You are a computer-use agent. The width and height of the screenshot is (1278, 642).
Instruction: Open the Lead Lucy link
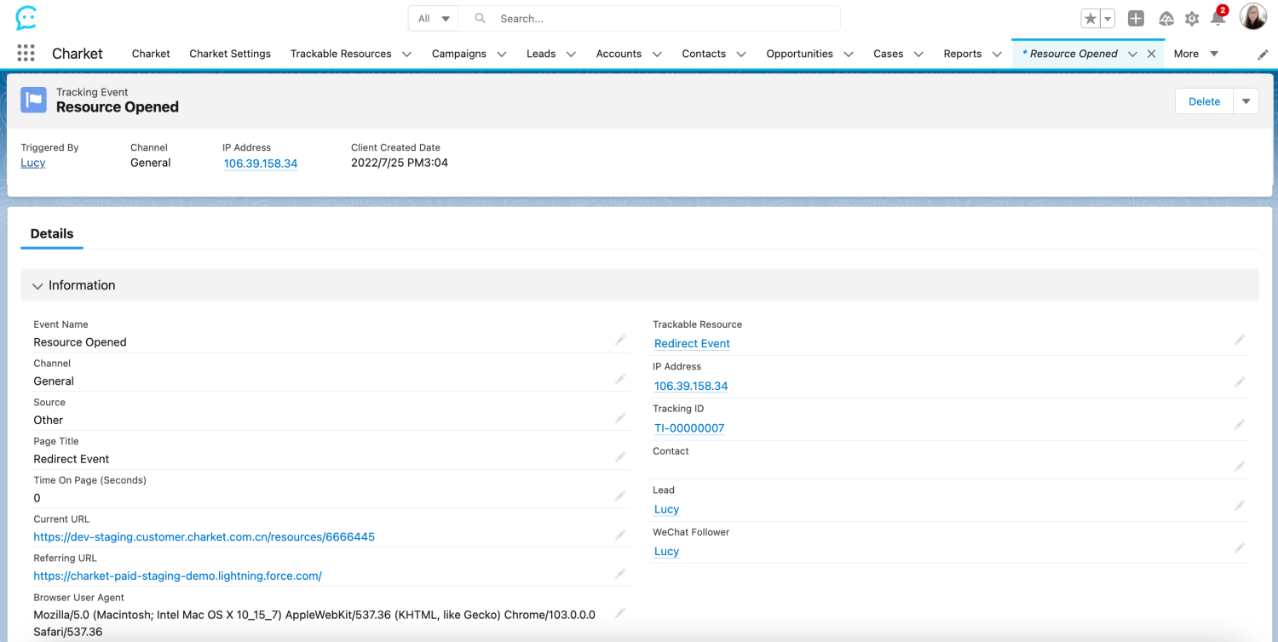pyautogui.click(x=666, y=509)
